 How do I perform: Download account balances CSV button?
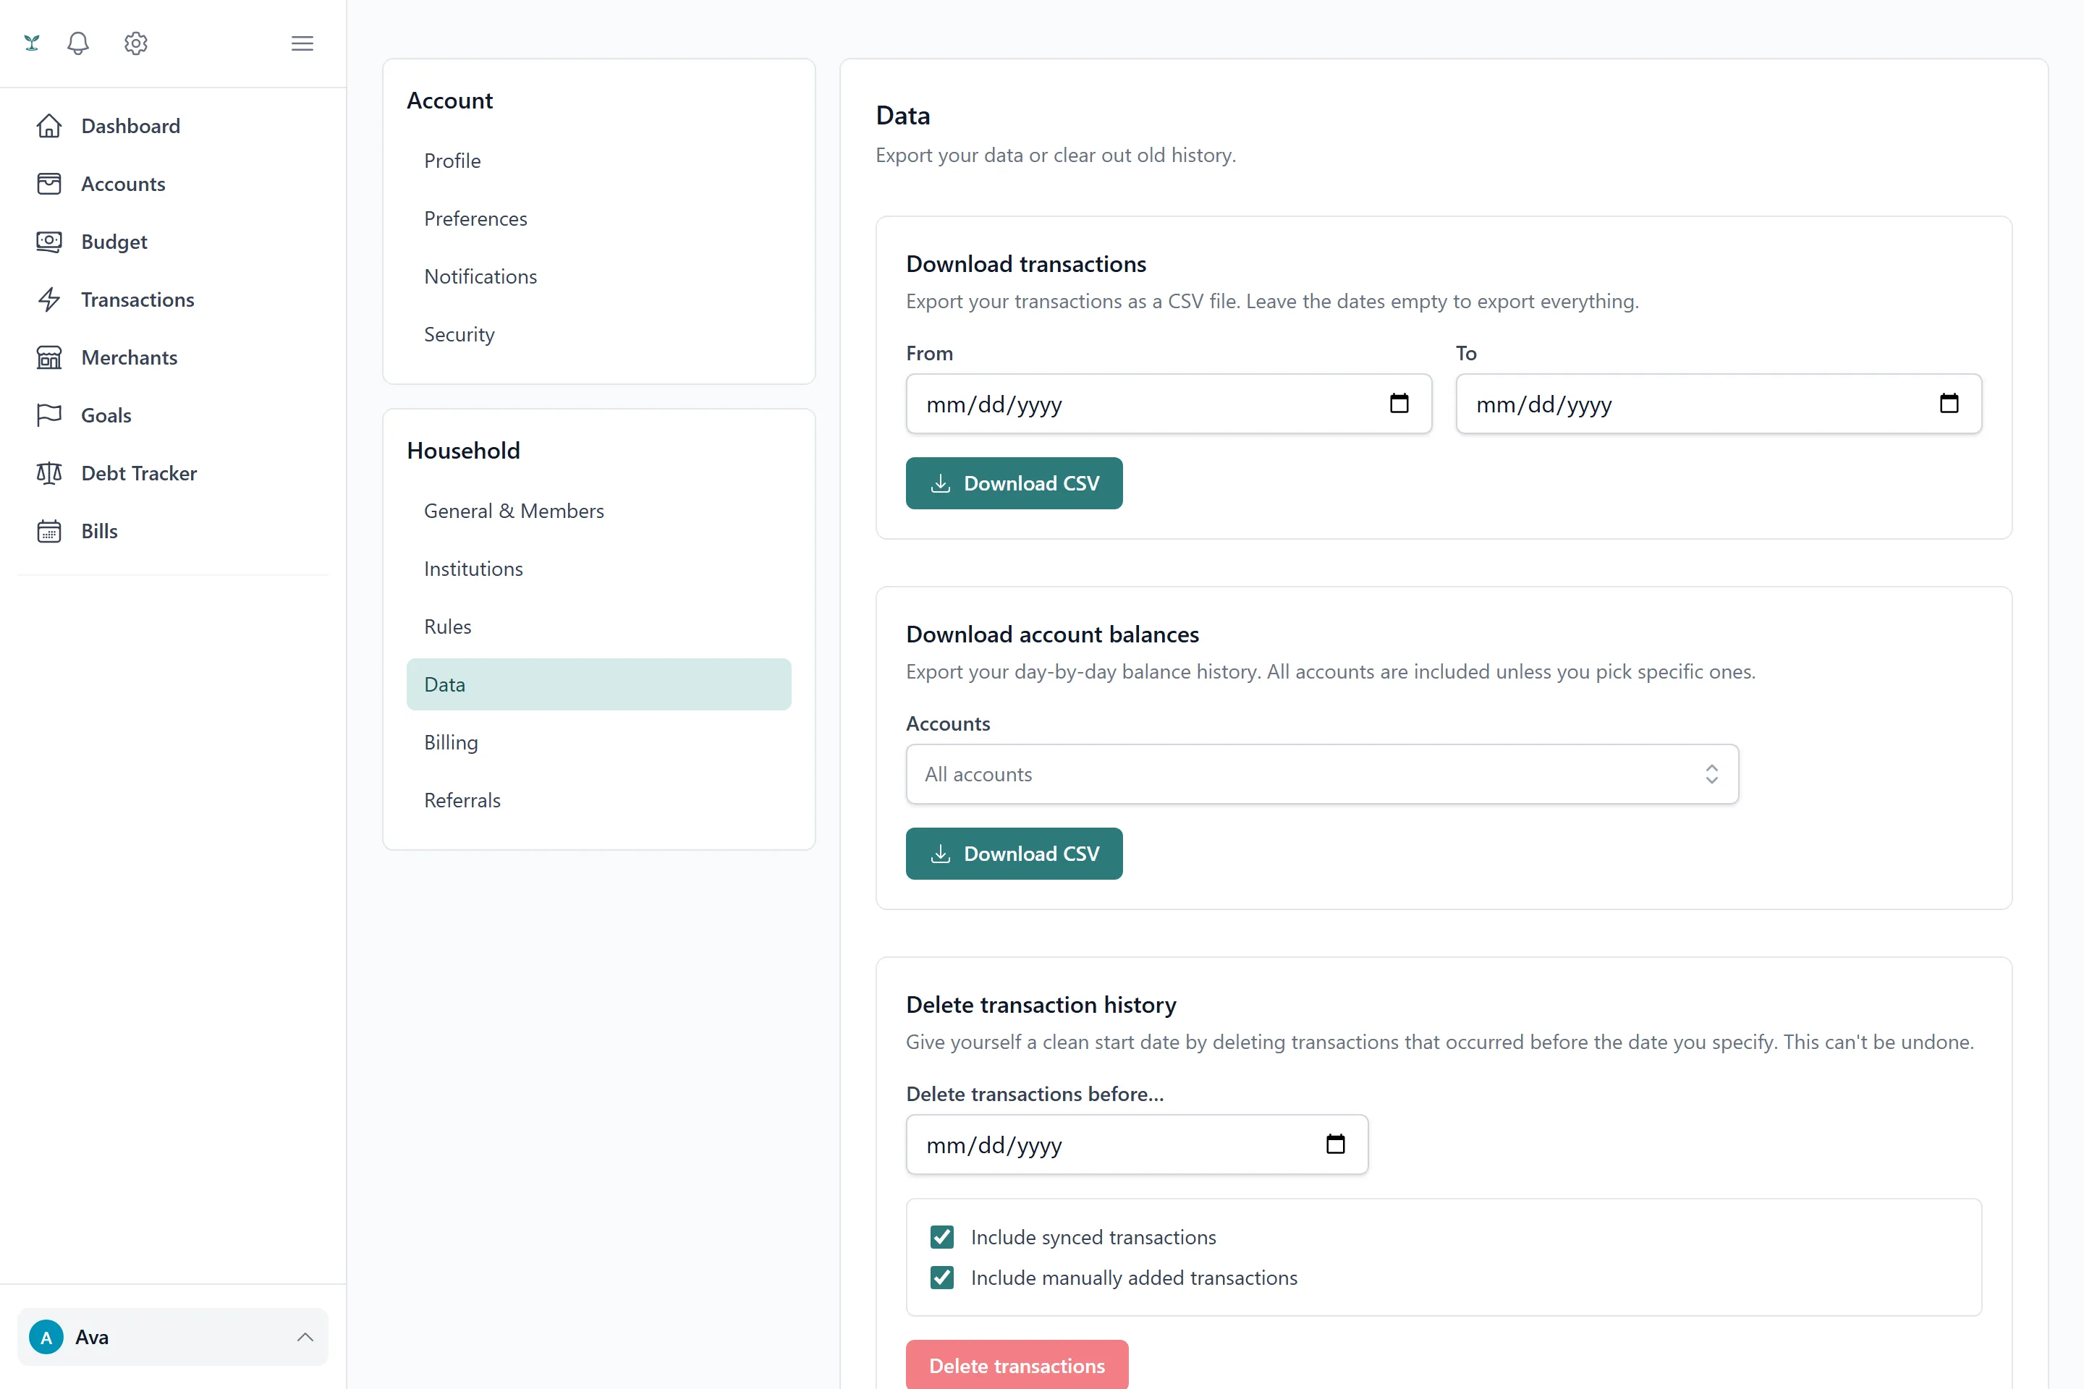click(1014, 853)
